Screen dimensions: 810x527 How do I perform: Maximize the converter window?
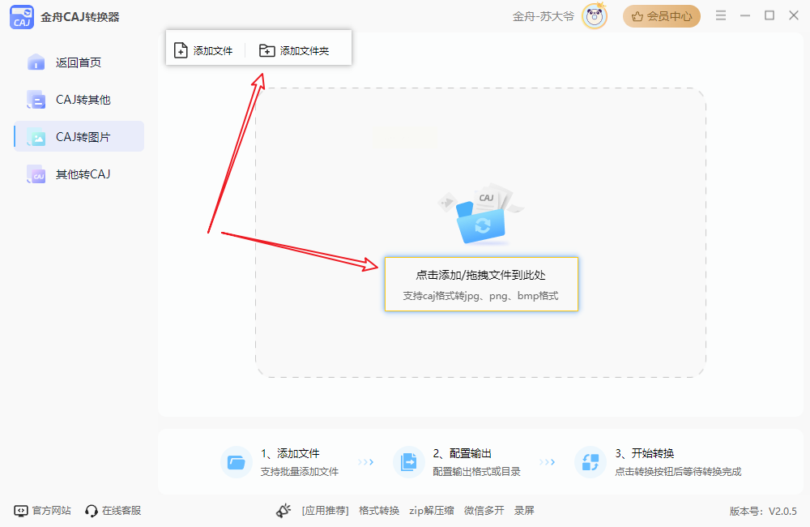(x=769, y=15)
